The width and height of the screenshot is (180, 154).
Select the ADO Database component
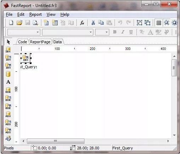point(8,114)
